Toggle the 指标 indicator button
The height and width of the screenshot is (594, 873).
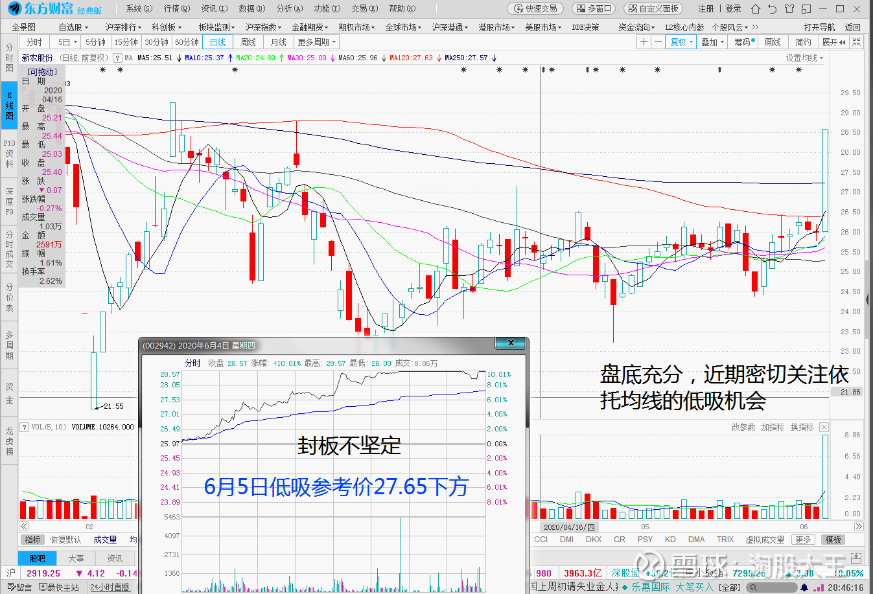(x=32, y=540)
